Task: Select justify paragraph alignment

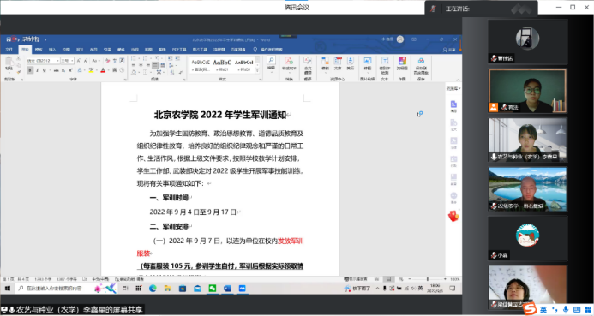Action: click(155, 65)
